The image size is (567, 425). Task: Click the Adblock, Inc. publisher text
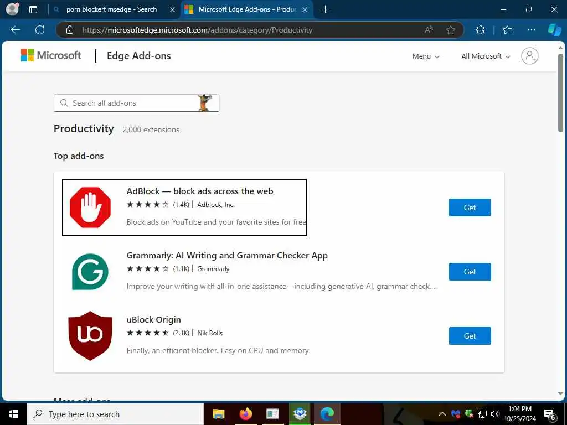pos(216,205)
